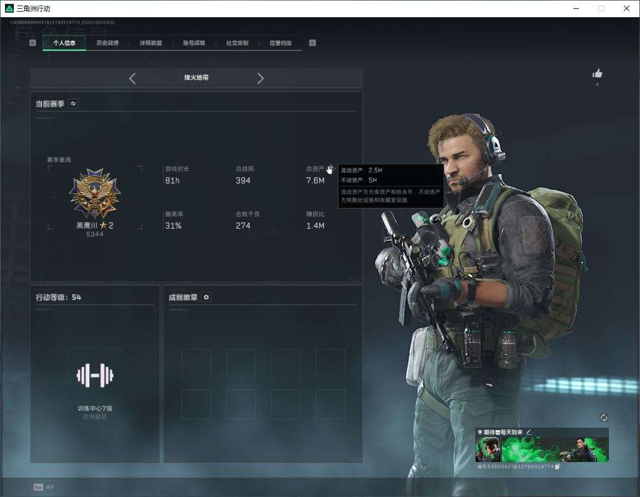Image resolution: width=640 pixels, height=497 pixels.
Task: Click the 总战局 value 394
Action: pyautogui.click(x=243, y=180)
